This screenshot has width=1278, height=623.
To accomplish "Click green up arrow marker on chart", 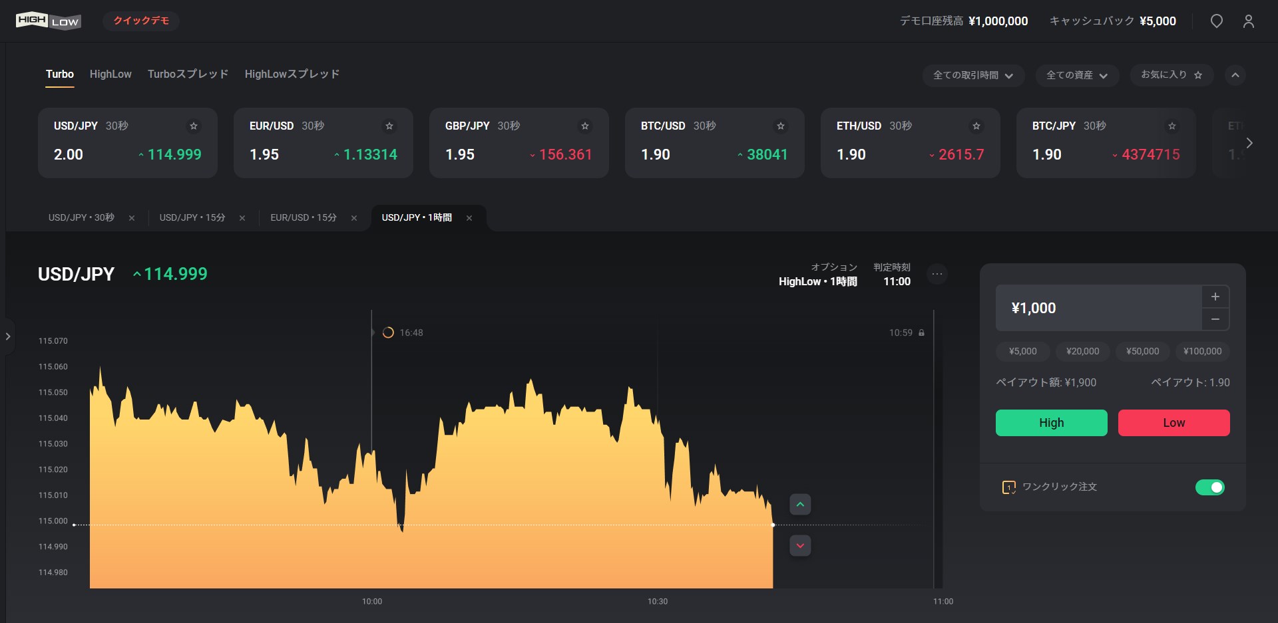I will coord(800,505).
